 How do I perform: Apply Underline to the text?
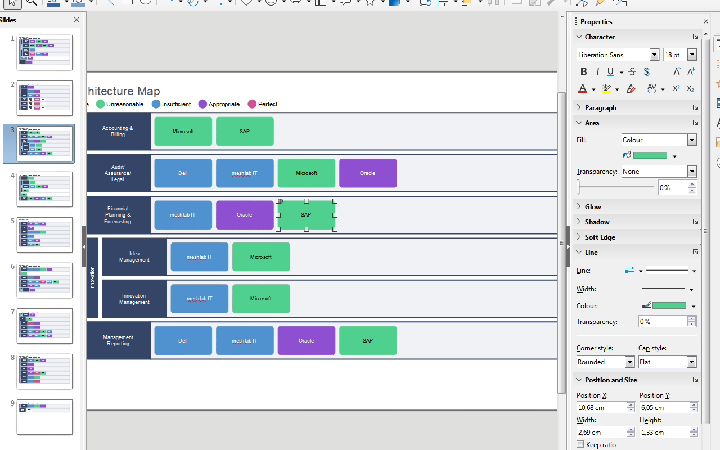tap(610, 72)
